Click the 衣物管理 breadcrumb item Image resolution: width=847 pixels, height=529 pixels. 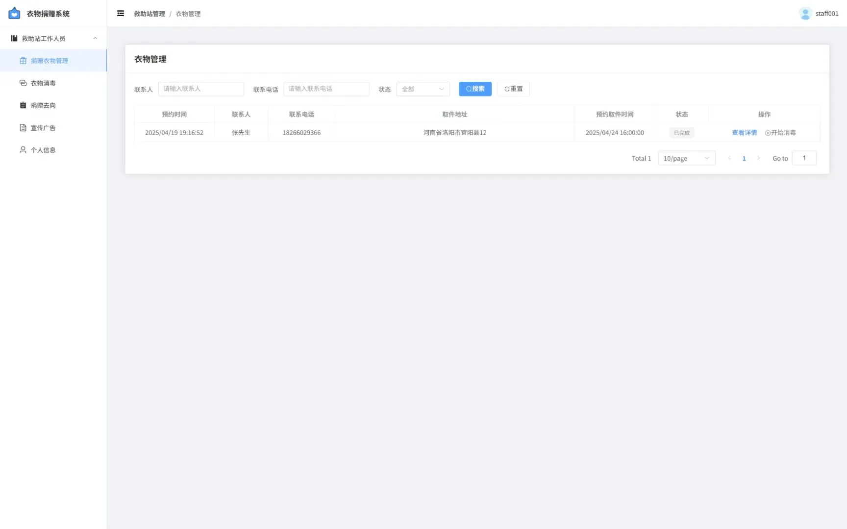point(188,14)
